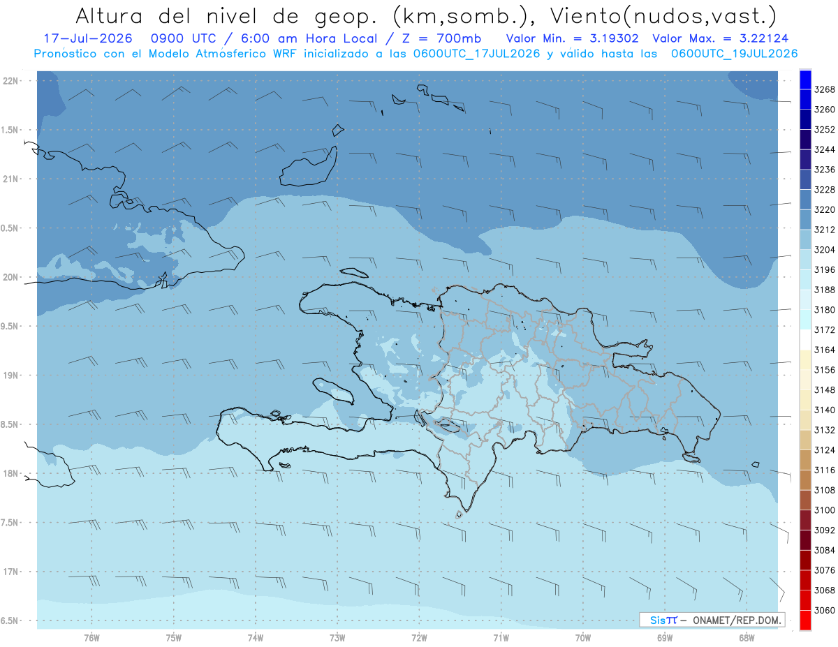The image size is (838, 647).
Task: Click the '70W' longitude label
Action: point(583,638)
